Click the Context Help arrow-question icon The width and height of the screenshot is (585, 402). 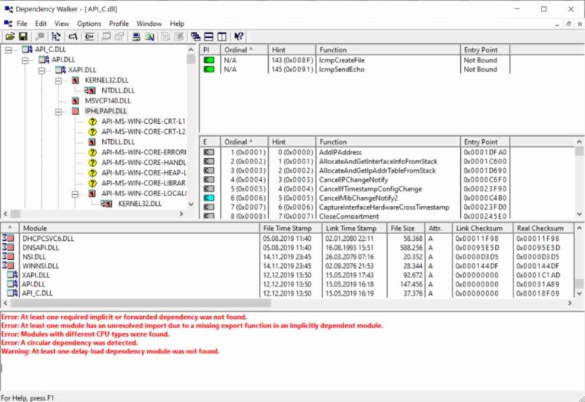click(238, 36)
